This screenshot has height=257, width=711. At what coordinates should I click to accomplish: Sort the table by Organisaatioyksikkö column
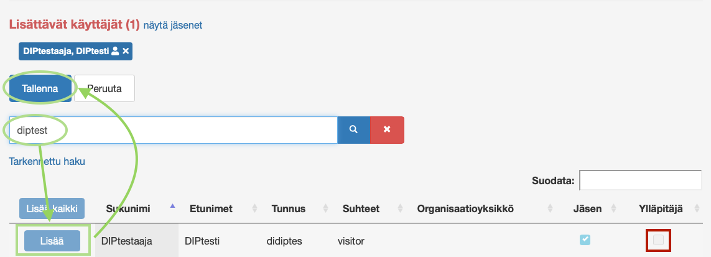coord(465,209)
